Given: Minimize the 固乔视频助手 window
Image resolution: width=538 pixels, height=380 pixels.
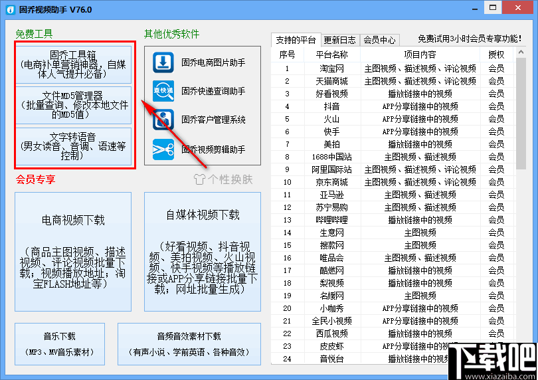Looking at the screenshot, I should 475,8.
